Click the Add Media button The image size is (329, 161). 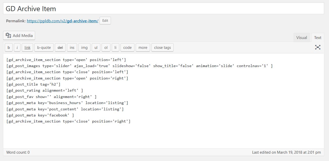click(x=19, y=35)
